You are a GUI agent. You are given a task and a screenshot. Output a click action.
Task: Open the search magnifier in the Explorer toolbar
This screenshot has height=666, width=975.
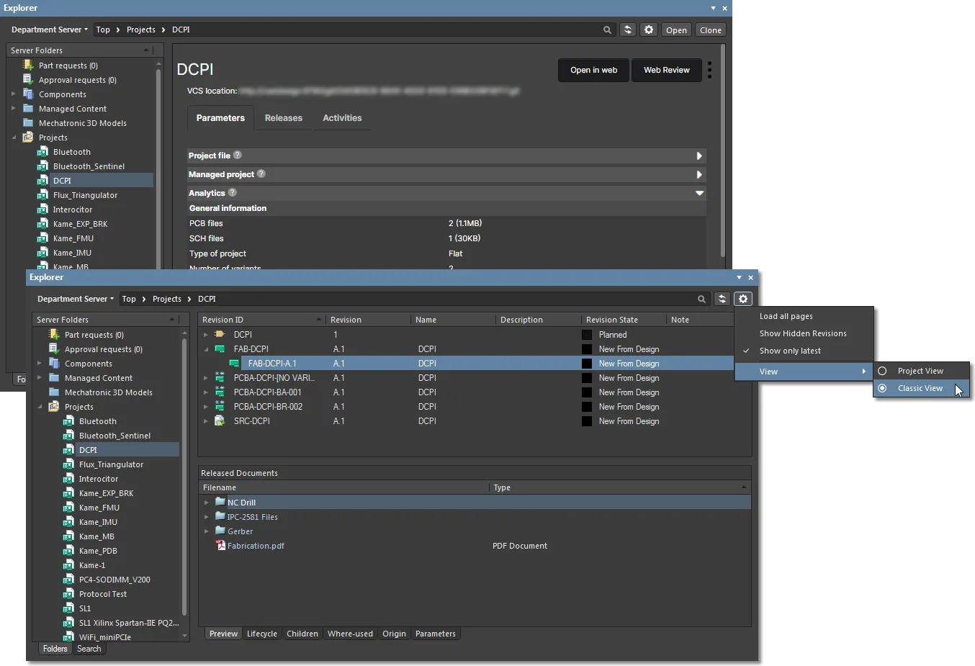click(x=607, y=30)
